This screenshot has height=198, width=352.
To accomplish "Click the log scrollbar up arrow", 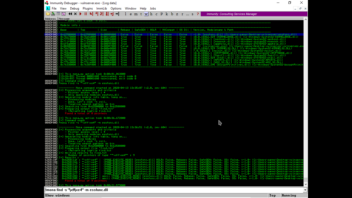I will (x=306, y=19).
